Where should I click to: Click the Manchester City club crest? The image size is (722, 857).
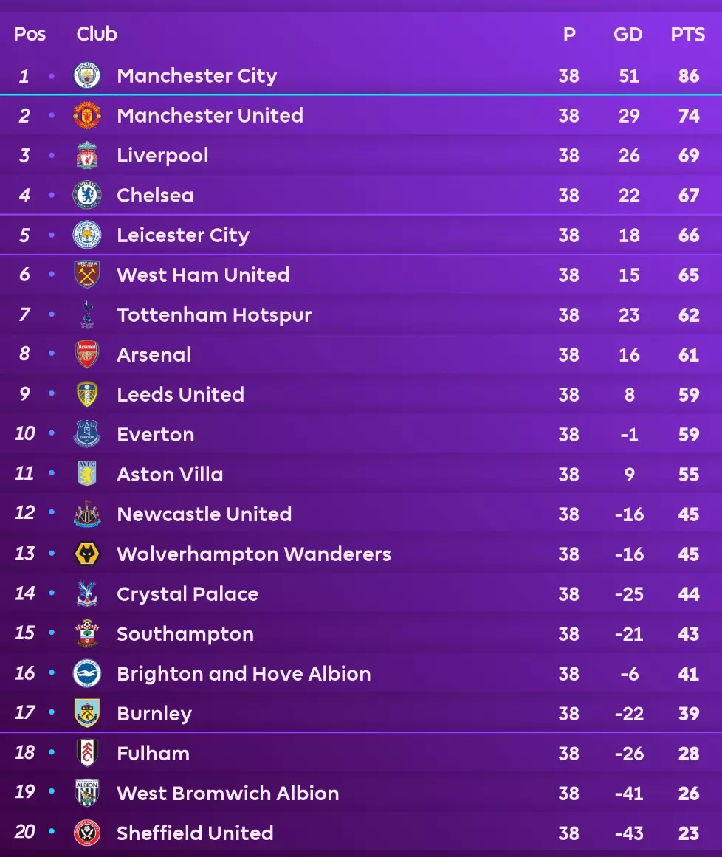coord(87,75)
